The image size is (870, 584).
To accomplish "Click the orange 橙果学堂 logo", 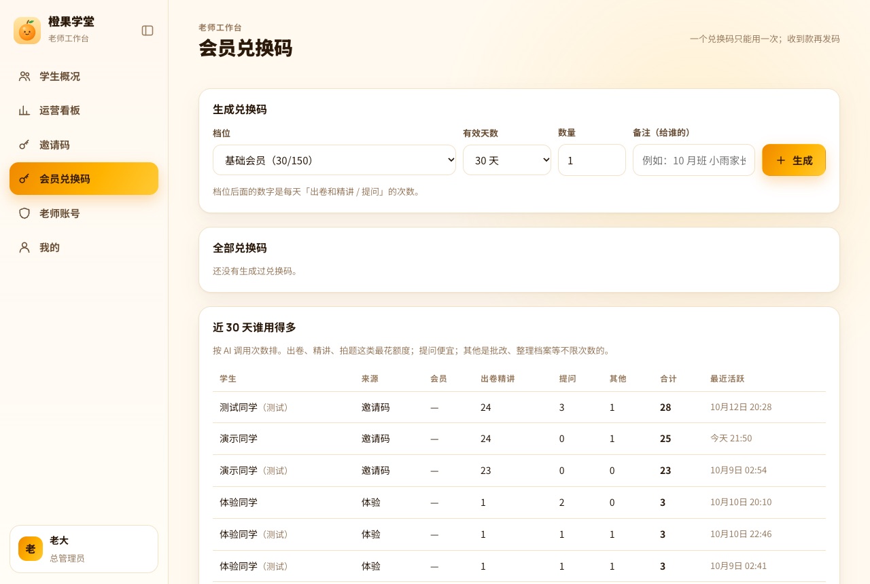I will pos(27,31).
